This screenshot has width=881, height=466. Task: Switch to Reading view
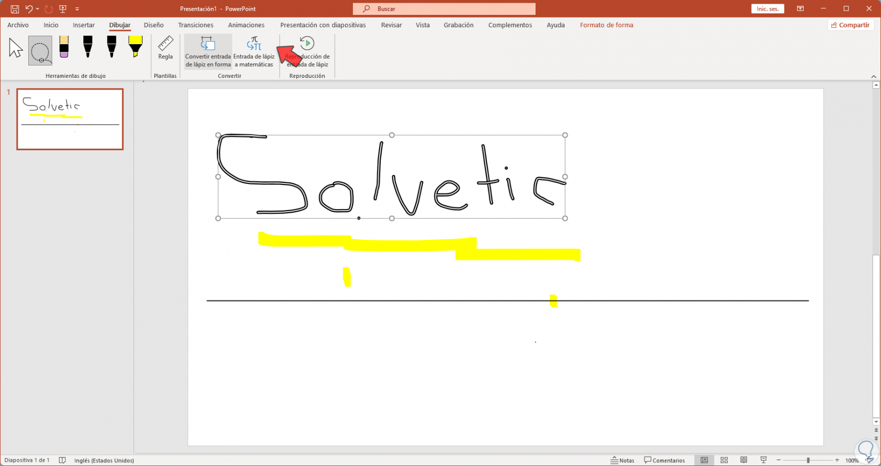point(744,460)
